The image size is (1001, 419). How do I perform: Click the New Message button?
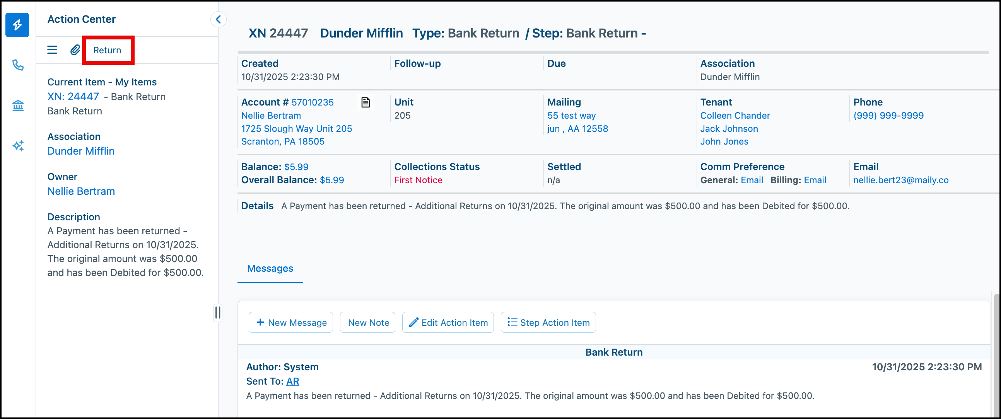(290, 323)
